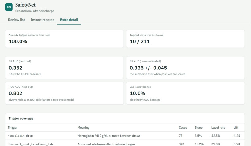This screenshot has height=146, width=251.
Task: Select the hemoglobin_drop trigger row
Action: 125,136
